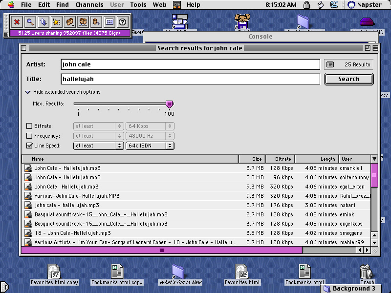This screenshot has height=293, width=391.
Task: Click the question mark help toolbar icon
Action: tap(123, 22)
